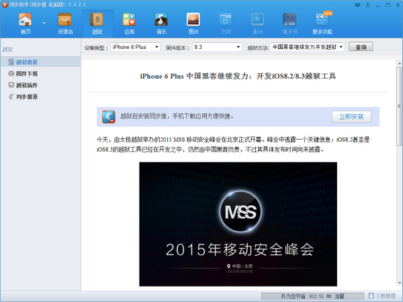The height and width of the screenshot is (302, 403).
Task: Click the article paragraph mentioning 2015 MSS
Action: click(x=233, y=144)
